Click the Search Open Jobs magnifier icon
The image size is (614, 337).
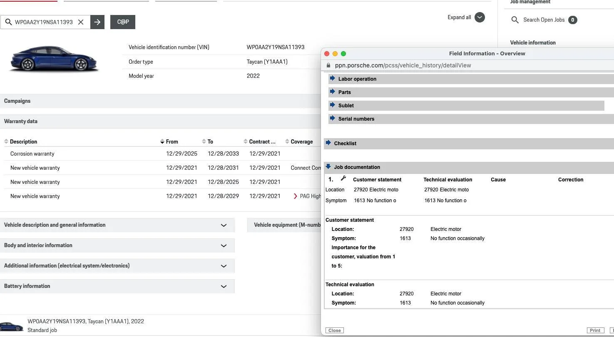pos(515,20)
